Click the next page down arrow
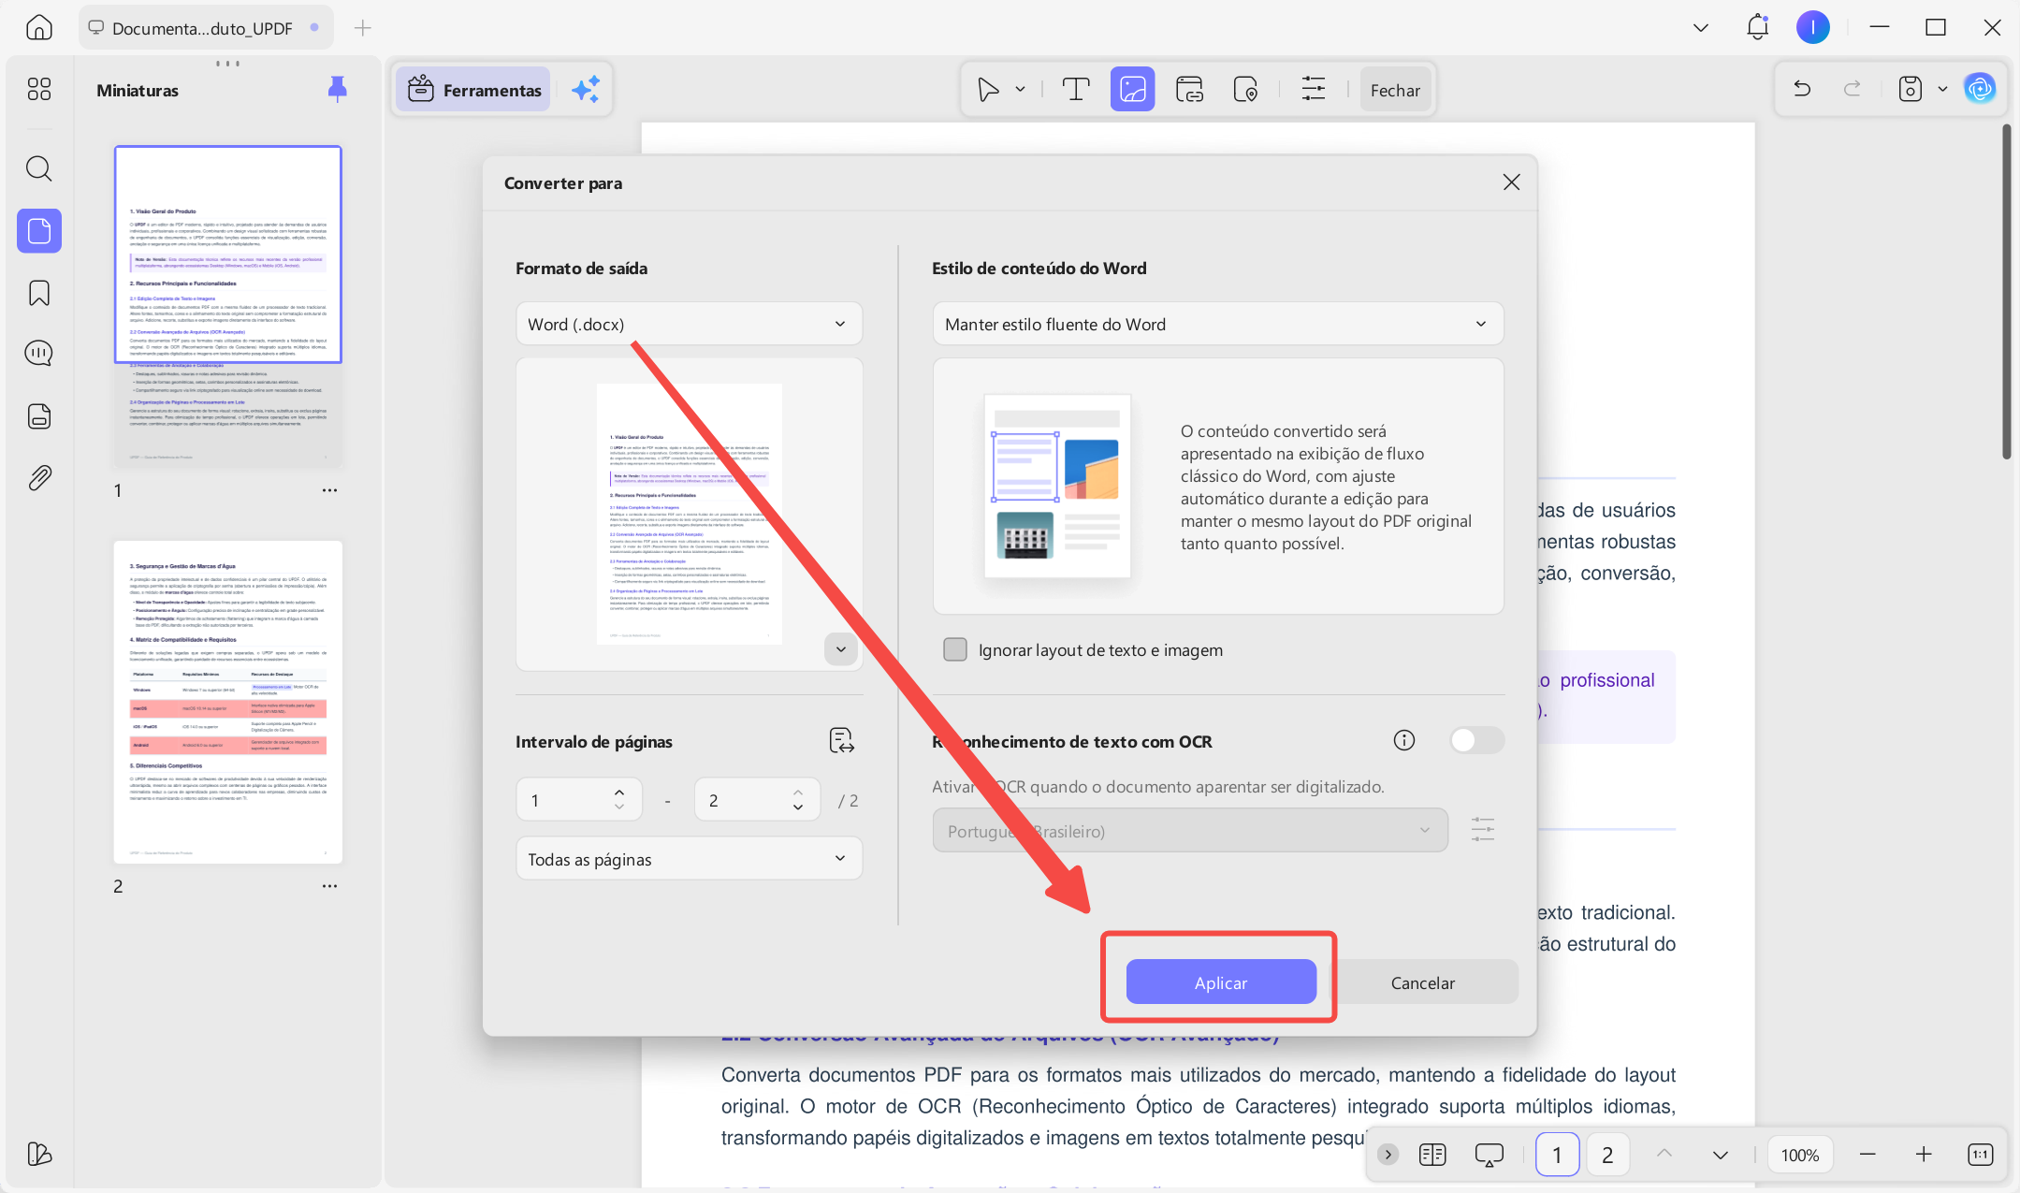The image size is (2020, 1193). 1720,1155
